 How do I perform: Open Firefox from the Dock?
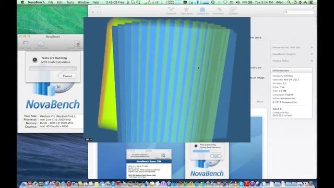tap(57, 183)
